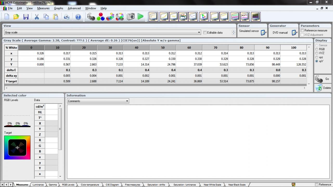Click the Generator configuration icon next to DVD manual
Image resolution: width=333 pixels, height=187 pixels.
pyautogui.click(x=294, y=33)
